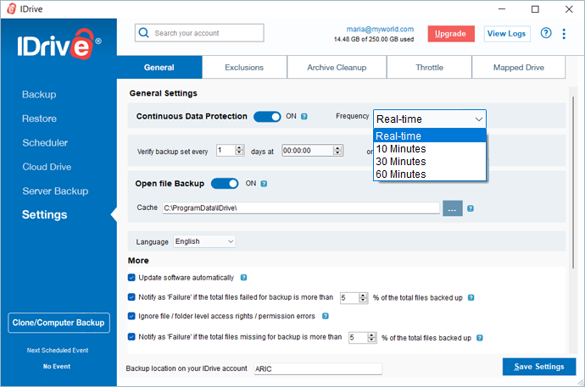Open the Archive Cleanup tab
This screenshot has width=585, height=387.
(337, 68)
